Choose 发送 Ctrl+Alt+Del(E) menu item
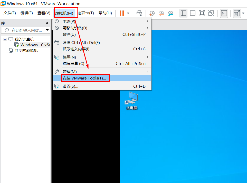This screenshot has height=183, width=247. 102,42
